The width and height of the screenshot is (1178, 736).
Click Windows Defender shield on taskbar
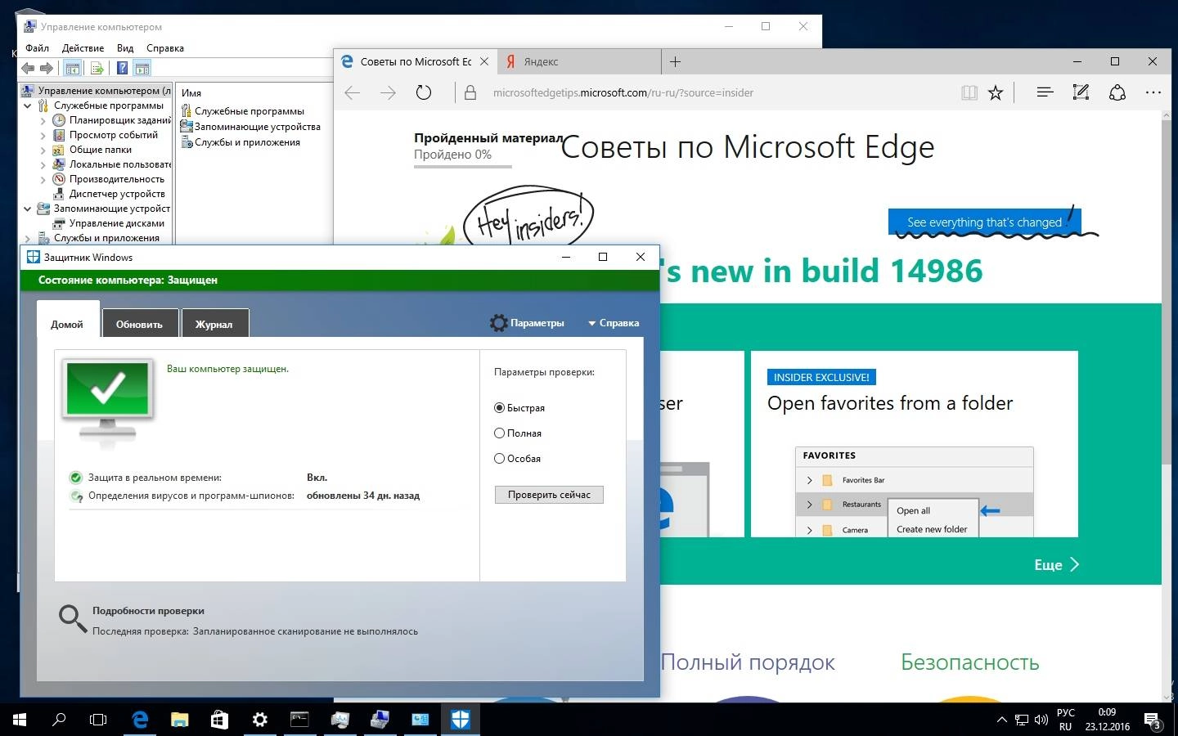460,720
